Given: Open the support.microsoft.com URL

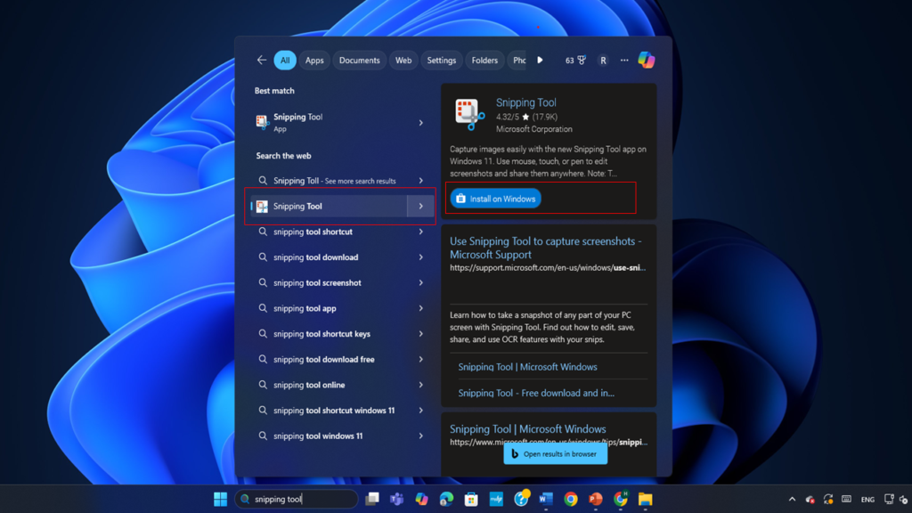Looking at the screenshot, I should 548,268.
